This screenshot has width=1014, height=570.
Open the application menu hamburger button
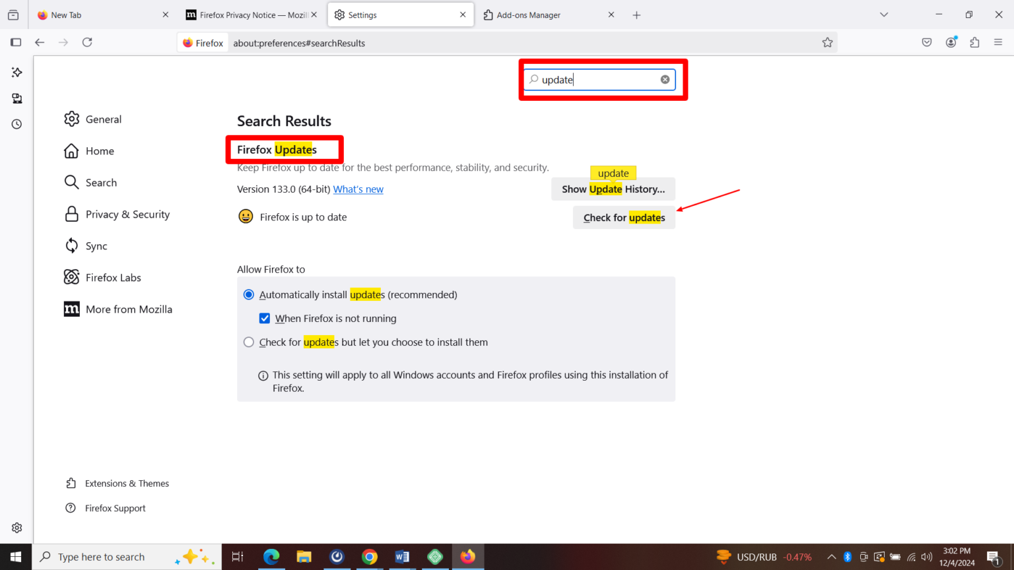(998, 42)
